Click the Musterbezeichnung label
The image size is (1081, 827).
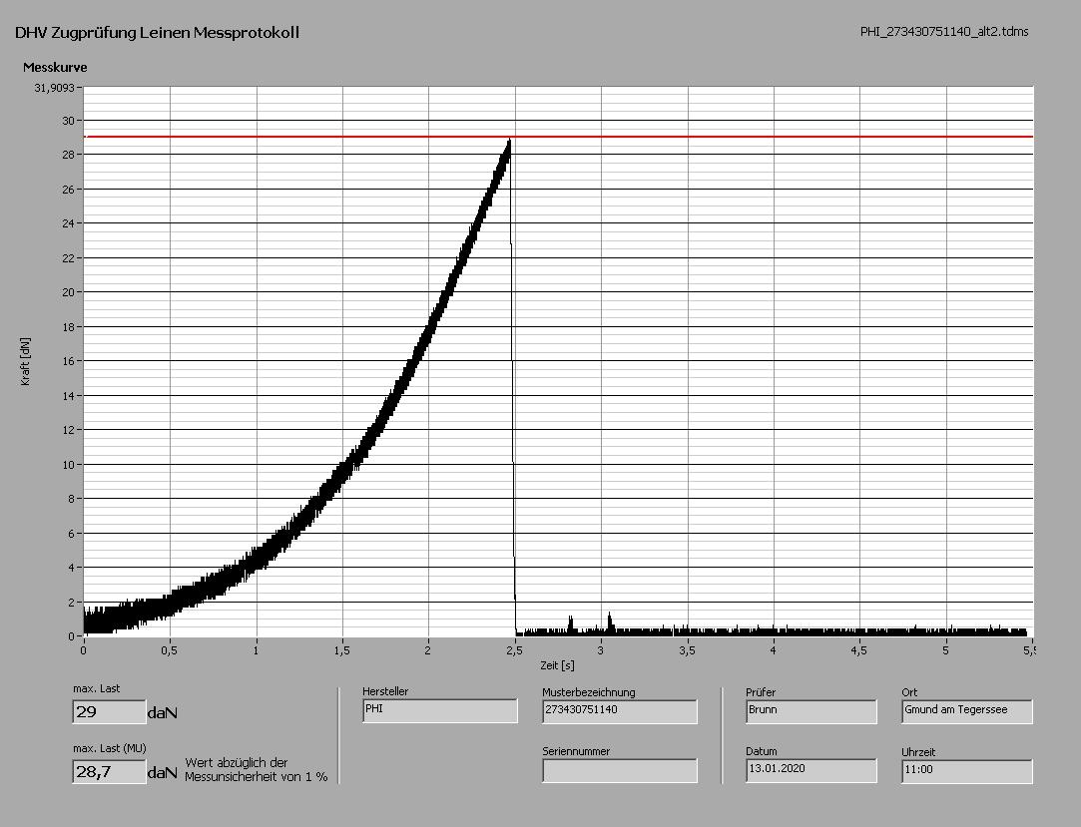pyautogui.click(x=589, y=692)
